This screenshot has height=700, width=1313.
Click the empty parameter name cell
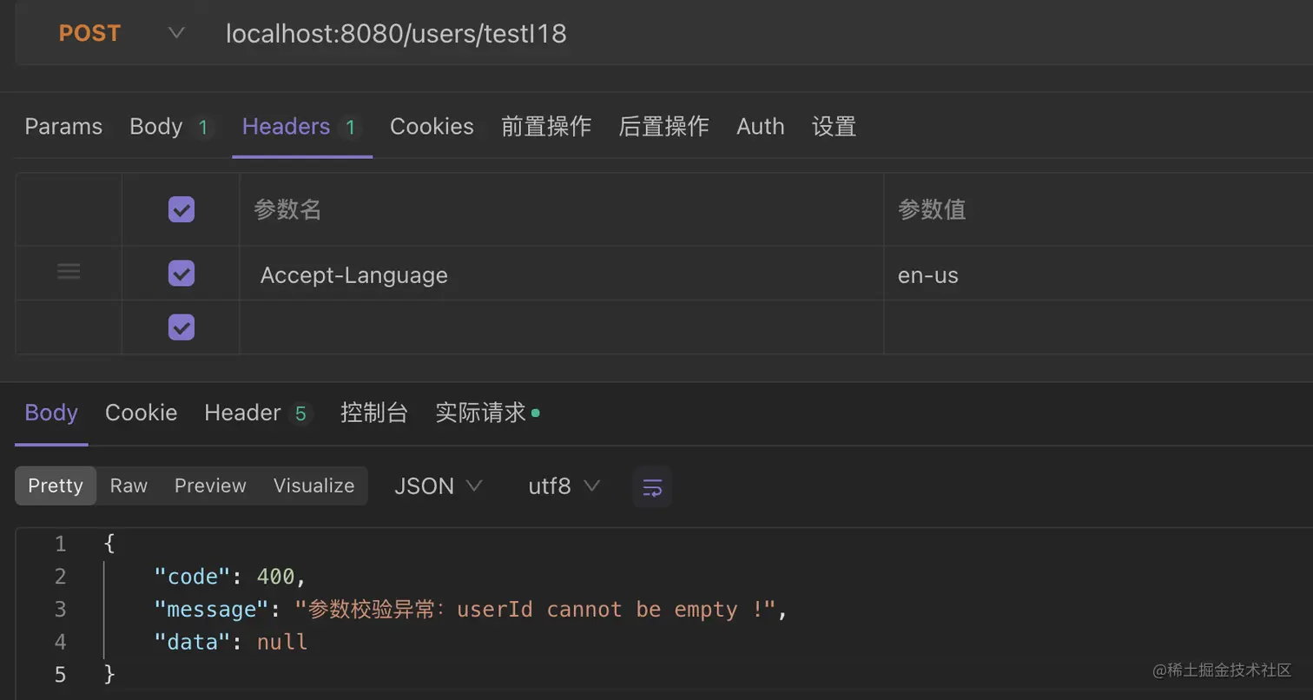click(561, 327)
